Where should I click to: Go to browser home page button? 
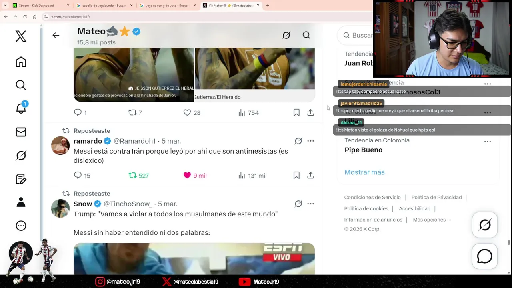[34, 17]
